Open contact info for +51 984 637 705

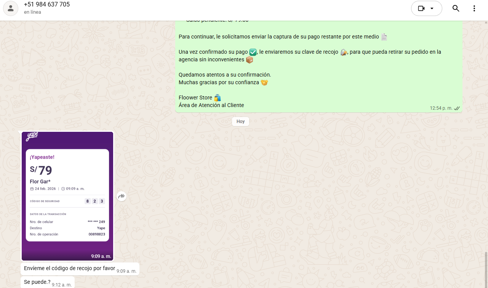point(46,5)
